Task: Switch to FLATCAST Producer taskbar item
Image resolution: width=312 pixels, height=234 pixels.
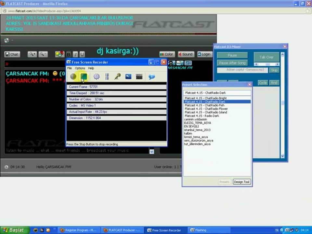Action: click(x=122, y=230)
